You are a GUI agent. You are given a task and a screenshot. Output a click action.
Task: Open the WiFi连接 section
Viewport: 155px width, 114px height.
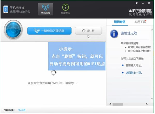coord(45,9)
